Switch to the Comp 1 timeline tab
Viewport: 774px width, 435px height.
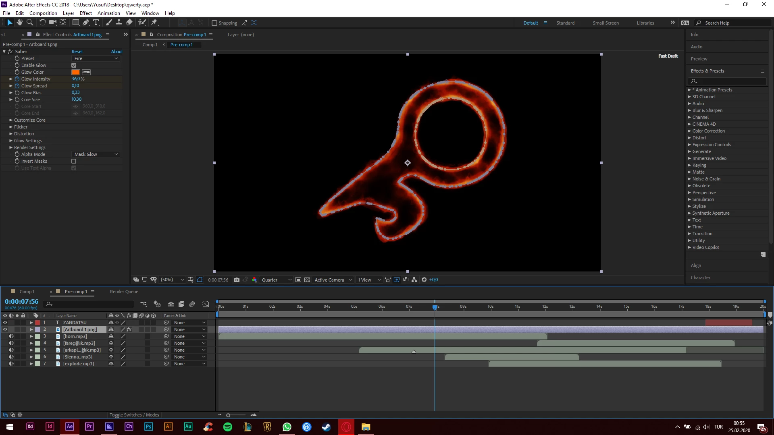[27, 292]
